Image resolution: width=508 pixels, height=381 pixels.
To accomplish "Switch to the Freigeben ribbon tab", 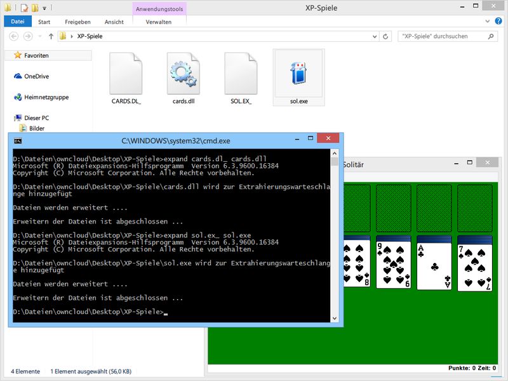I will 77,22.
